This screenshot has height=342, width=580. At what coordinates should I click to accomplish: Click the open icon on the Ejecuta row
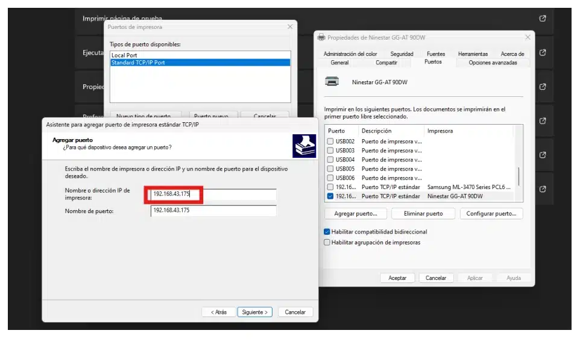542,52
